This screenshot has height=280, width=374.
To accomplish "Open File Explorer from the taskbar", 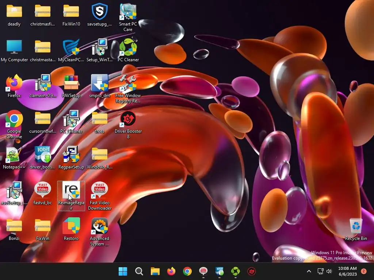I will (155, 271).
